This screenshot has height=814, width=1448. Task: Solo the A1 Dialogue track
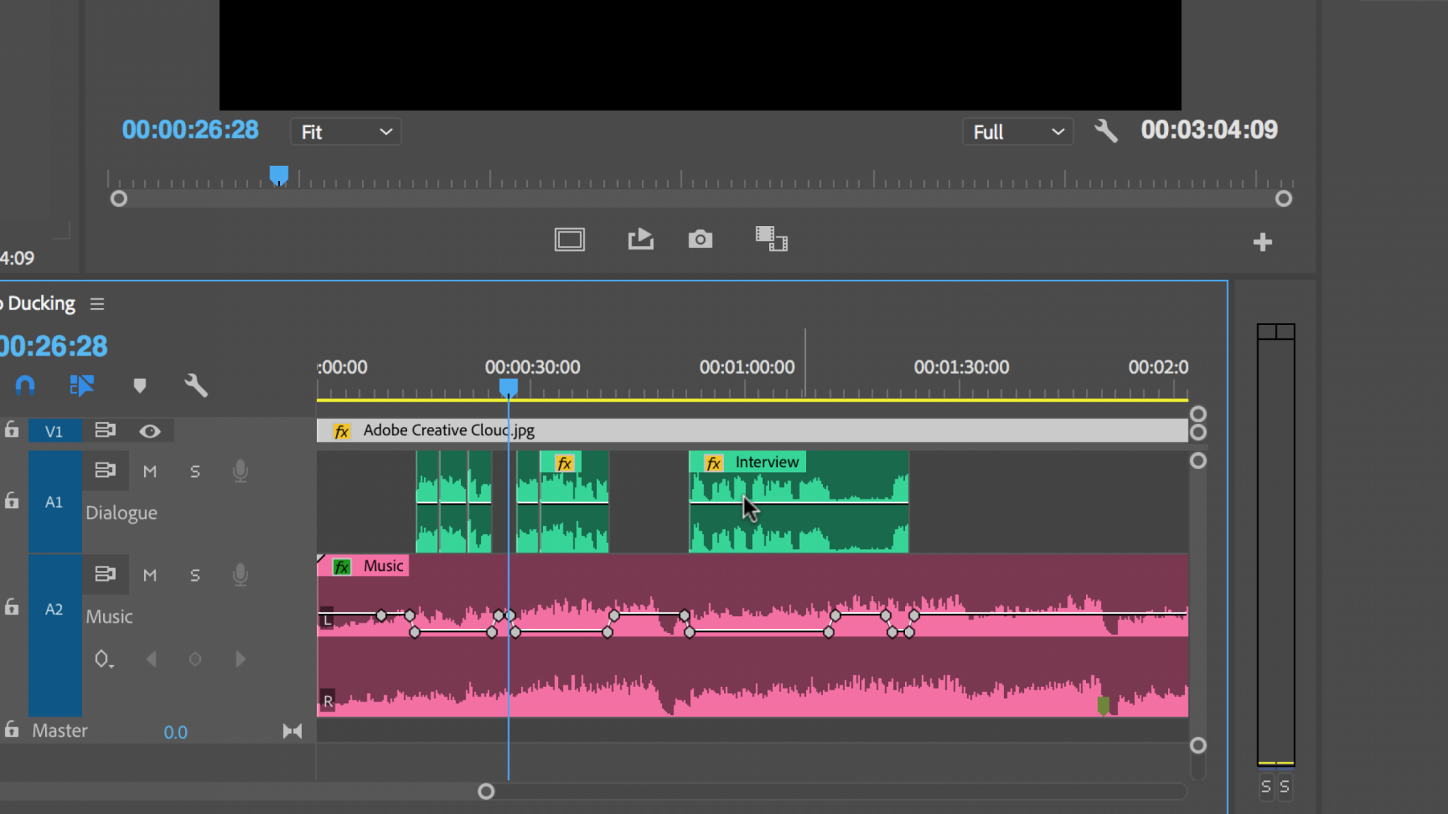pyautogui.click(x=195, y=471)
